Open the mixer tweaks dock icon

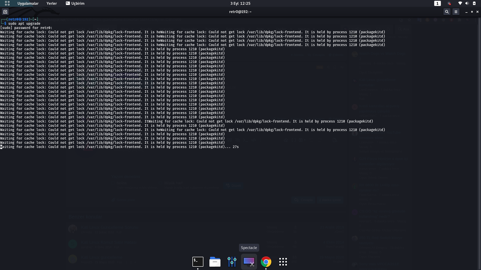232,262
